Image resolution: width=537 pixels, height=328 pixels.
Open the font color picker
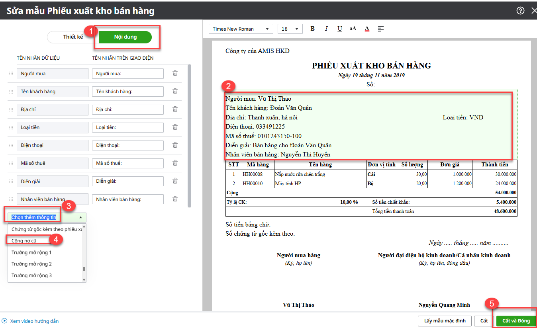pos(367,29)
